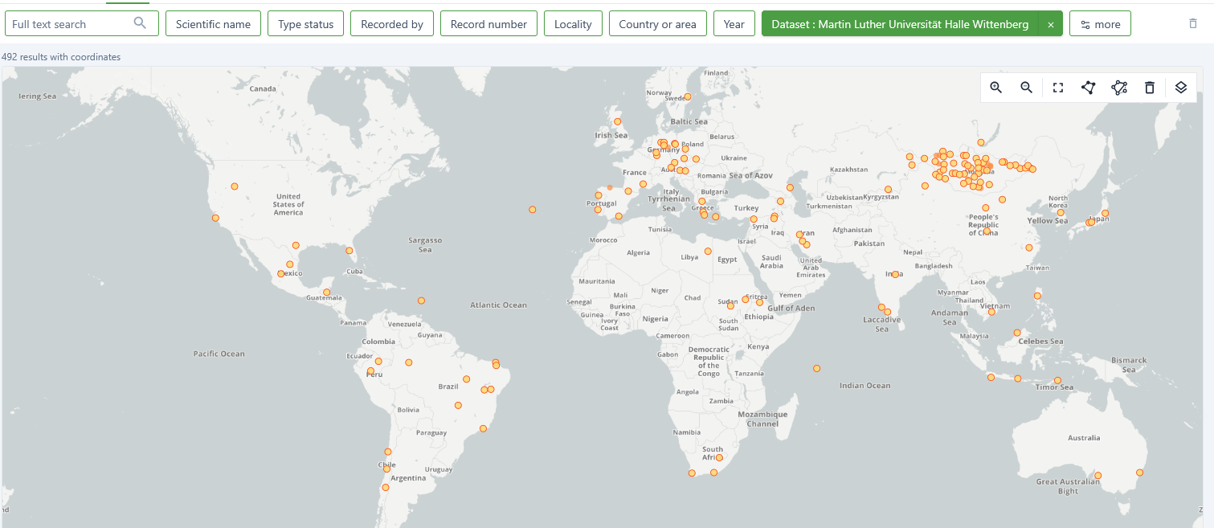Click the search magnifier icon
This screenshot has width=1214, height=528.
pos(140,23)
